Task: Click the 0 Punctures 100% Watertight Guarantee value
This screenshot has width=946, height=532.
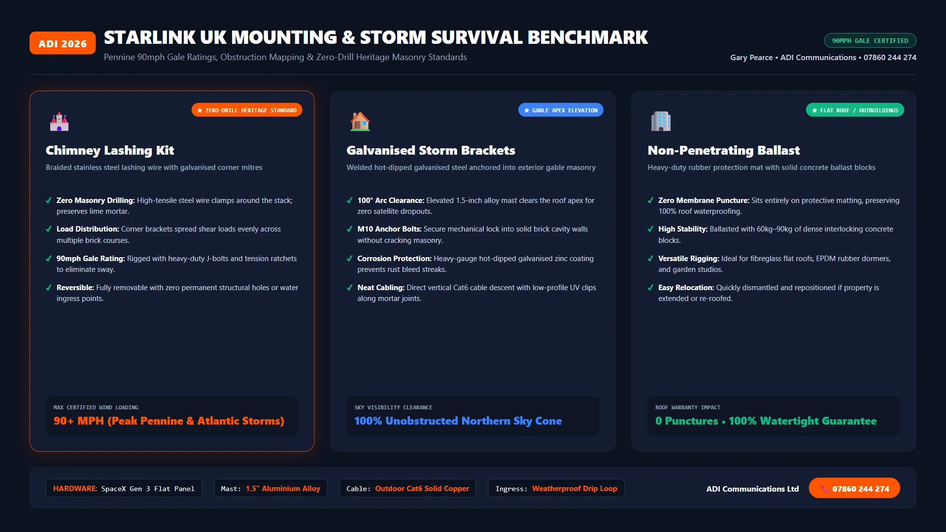Action: 766,421
